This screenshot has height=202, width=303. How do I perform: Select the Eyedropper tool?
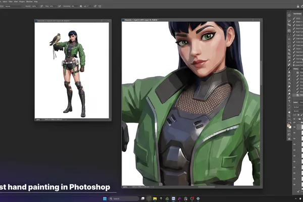point(289,61)
